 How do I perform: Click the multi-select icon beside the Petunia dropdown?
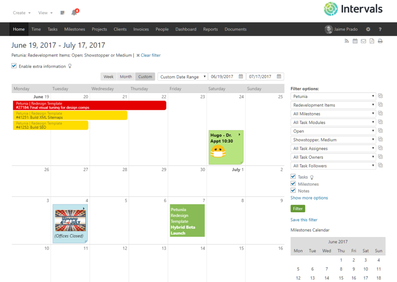coord(380,96)
